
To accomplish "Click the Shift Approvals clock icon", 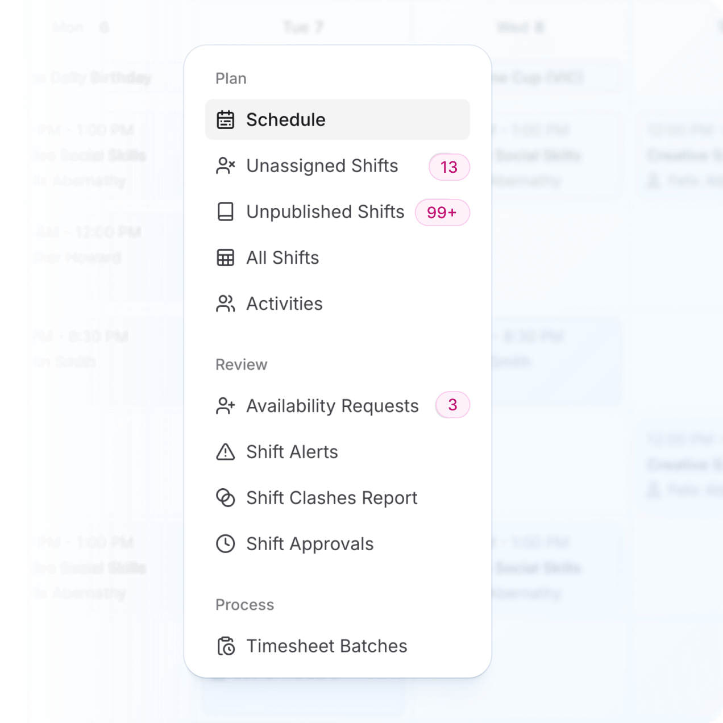I will [x=226, y=544].
